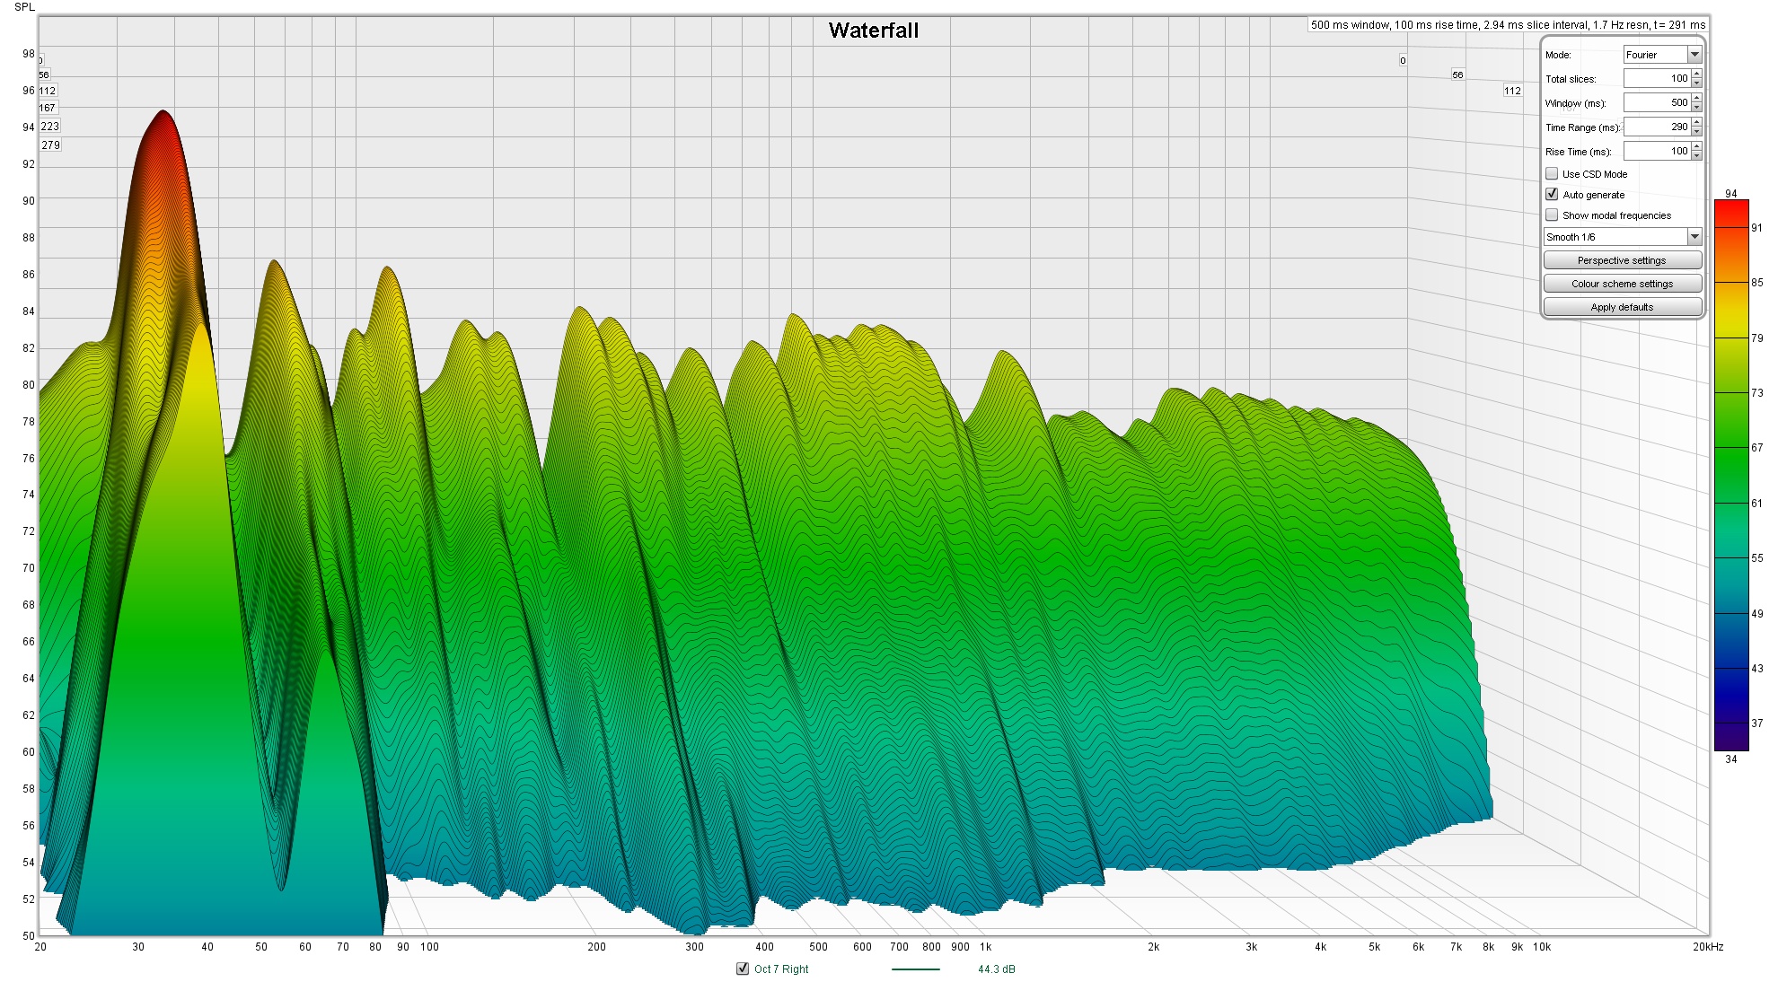
Task: Click Apply defaults
Action: click(x=1622, y=306)
